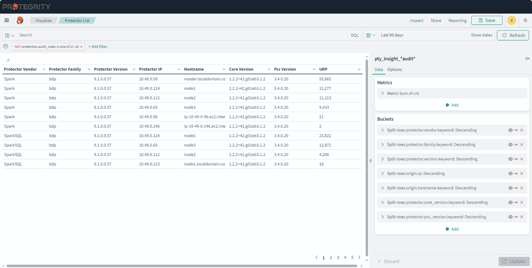The image size is (532, 268).
Task: Open the saved query menu icon
Action: click(10, 35)
